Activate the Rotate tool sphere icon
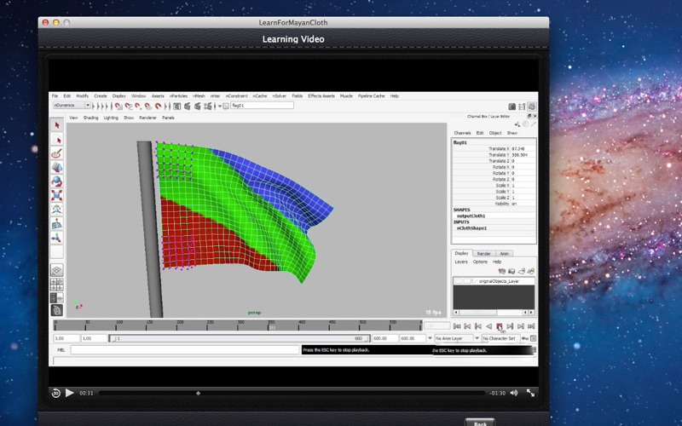The height and width of the screenshot is (426, 682). click(x=56, y=181)
